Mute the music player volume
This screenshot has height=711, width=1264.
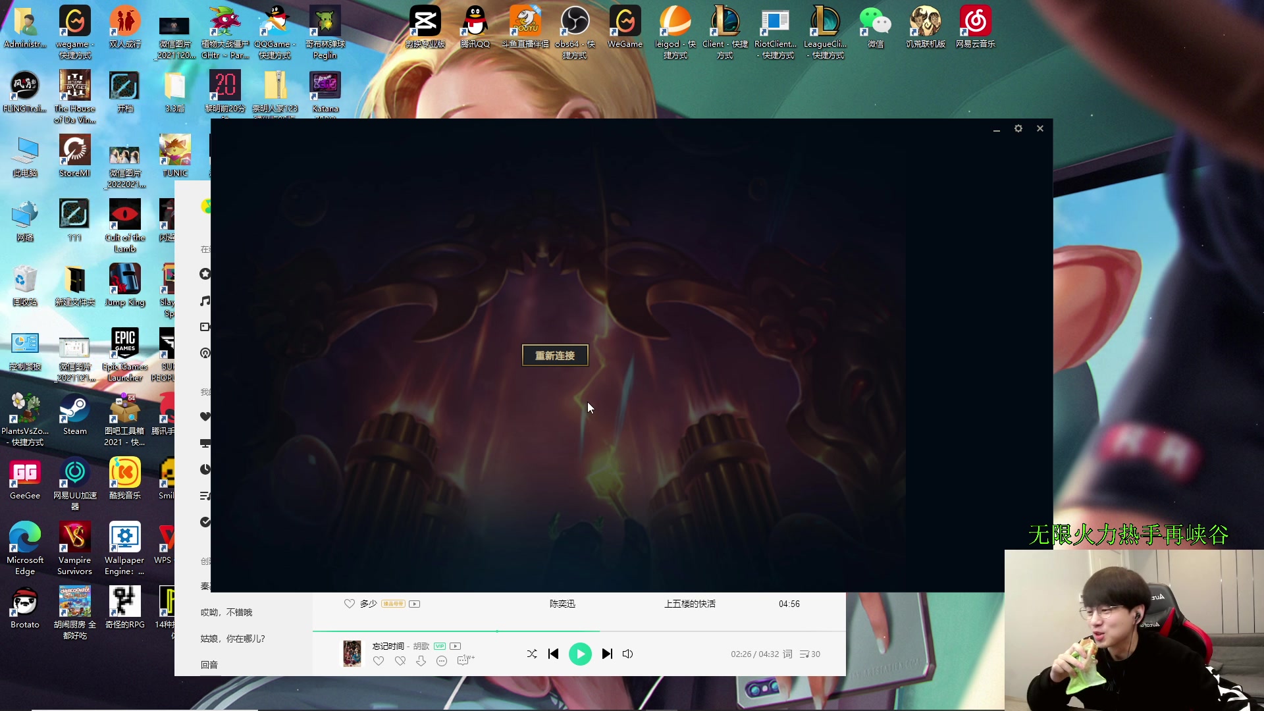pyautogui.click(x=628, y=654)
